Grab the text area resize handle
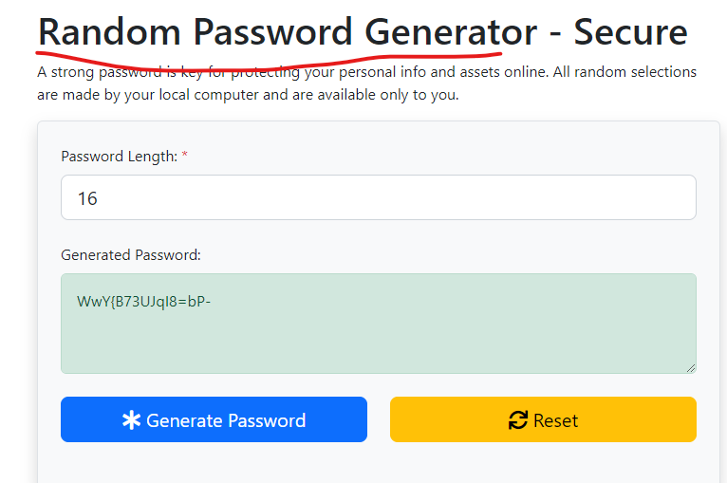This screenshot has width=727, height=483. click(690, 367)
